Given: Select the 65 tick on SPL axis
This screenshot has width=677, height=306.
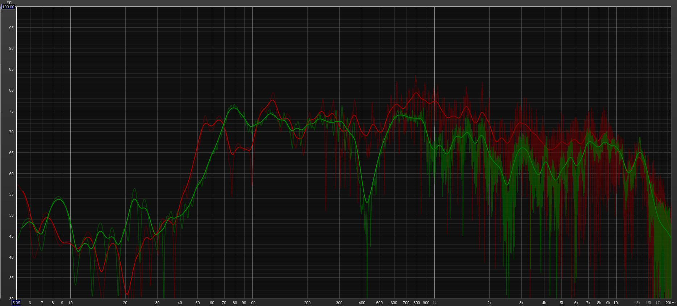Looking at the screenshot, I should (12, 153).
